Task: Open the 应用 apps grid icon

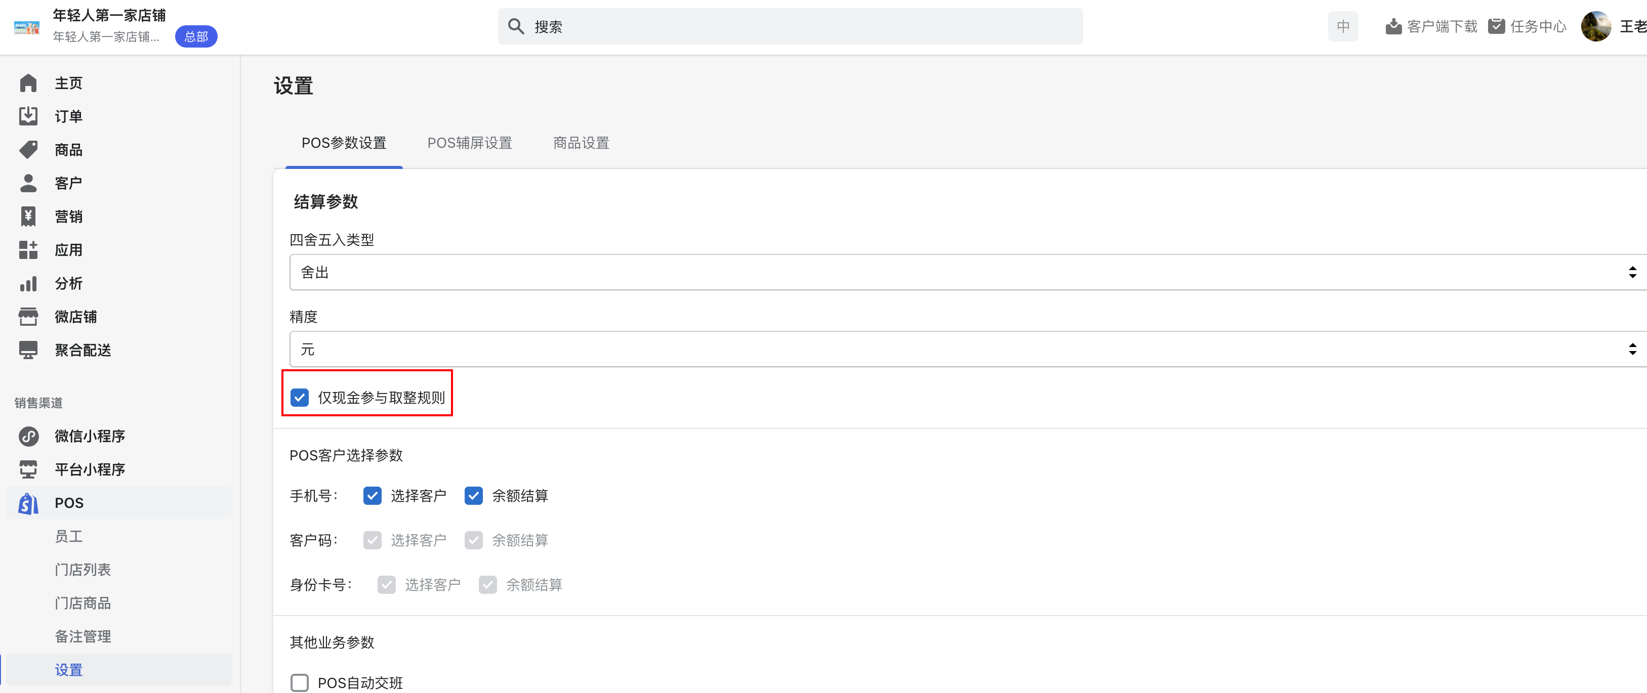Action: point(28,250)
